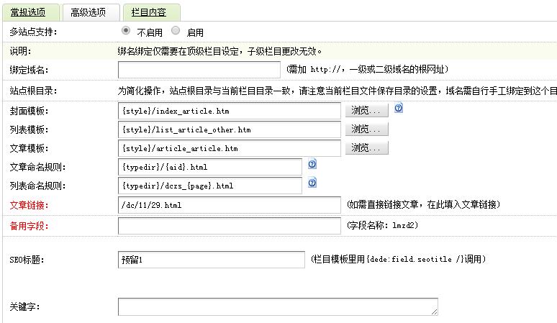557x323 pixels.
Task: Click the SEO标题 field containing 预留1
Action: [x=212, y=260]
